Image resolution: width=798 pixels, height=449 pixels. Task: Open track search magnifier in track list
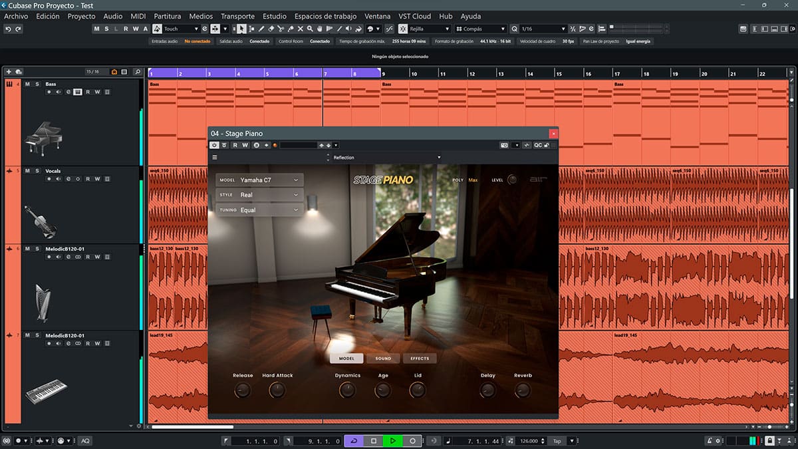(137, 71)
